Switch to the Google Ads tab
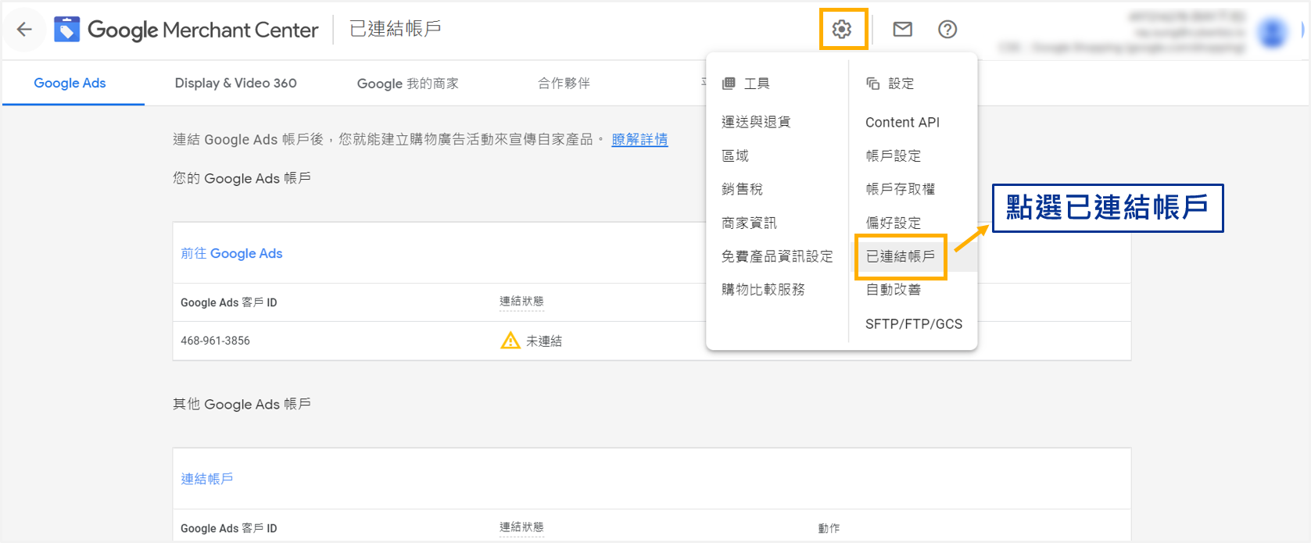Image resolution: width=1311 pixels, height=543 pixels. [70, 83]
